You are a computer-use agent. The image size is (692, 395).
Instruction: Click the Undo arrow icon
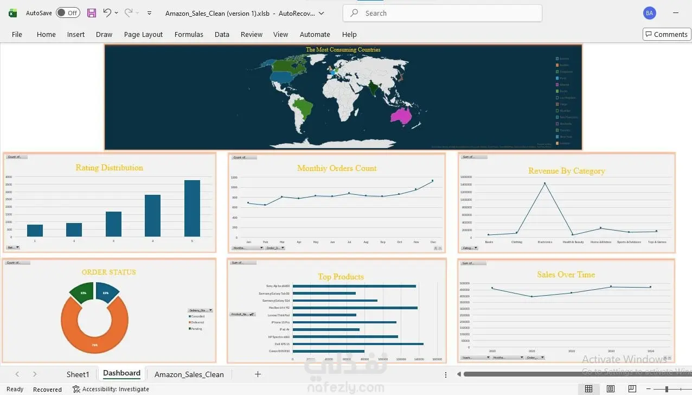[x=107, y=12]
